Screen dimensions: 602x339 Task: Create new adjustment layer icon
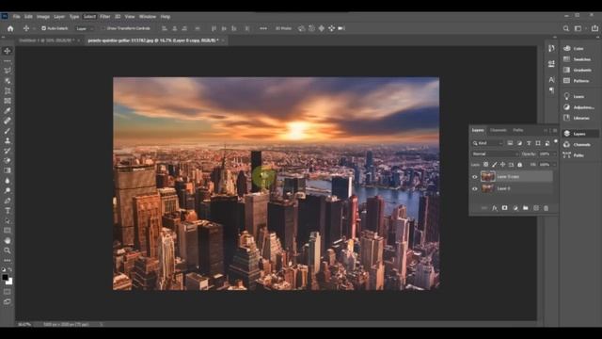coord(515,208)
